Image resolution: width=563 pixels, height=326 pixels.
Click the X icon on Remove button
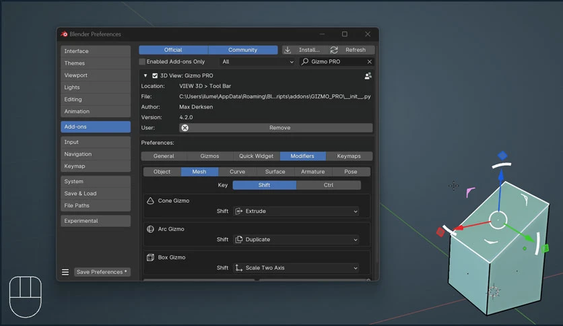185,128
